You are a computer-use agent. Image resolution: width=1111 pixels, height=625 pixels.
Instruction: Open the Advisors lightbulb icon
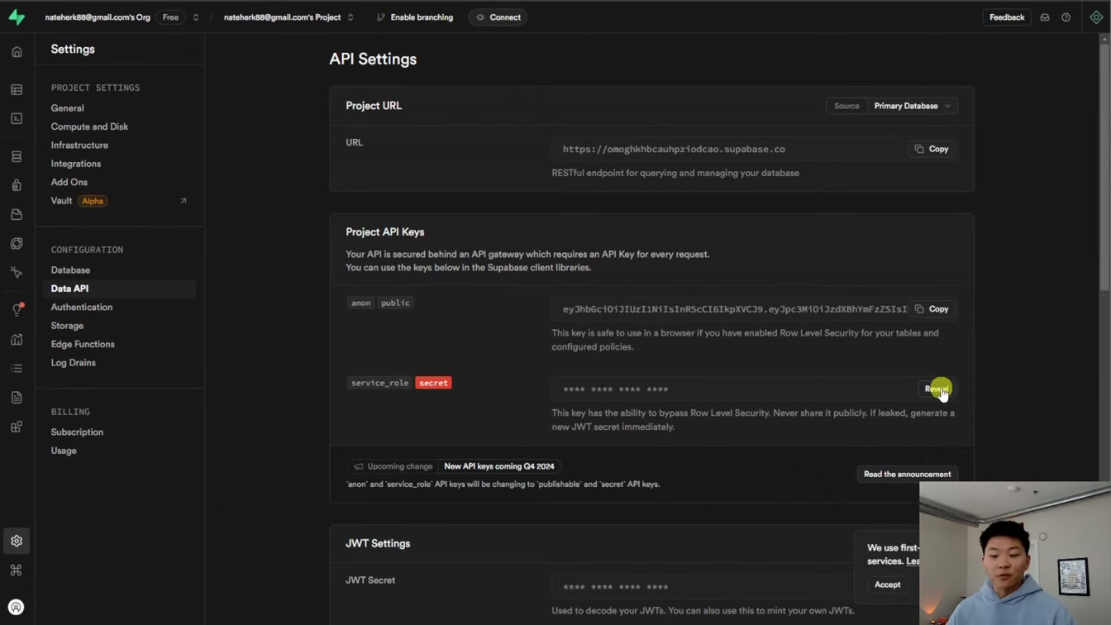(x=17, y=310)
